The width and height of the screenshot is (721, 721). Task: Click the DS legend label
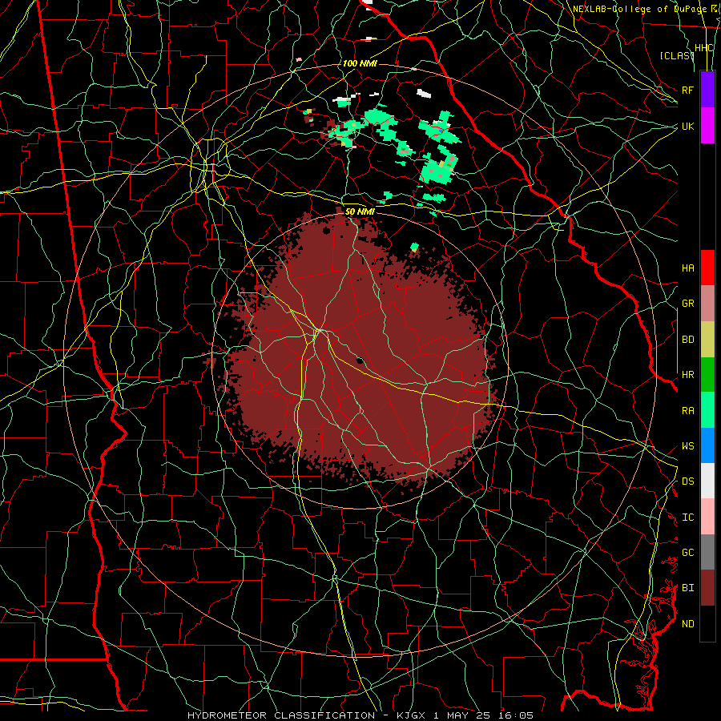(688, 481)
